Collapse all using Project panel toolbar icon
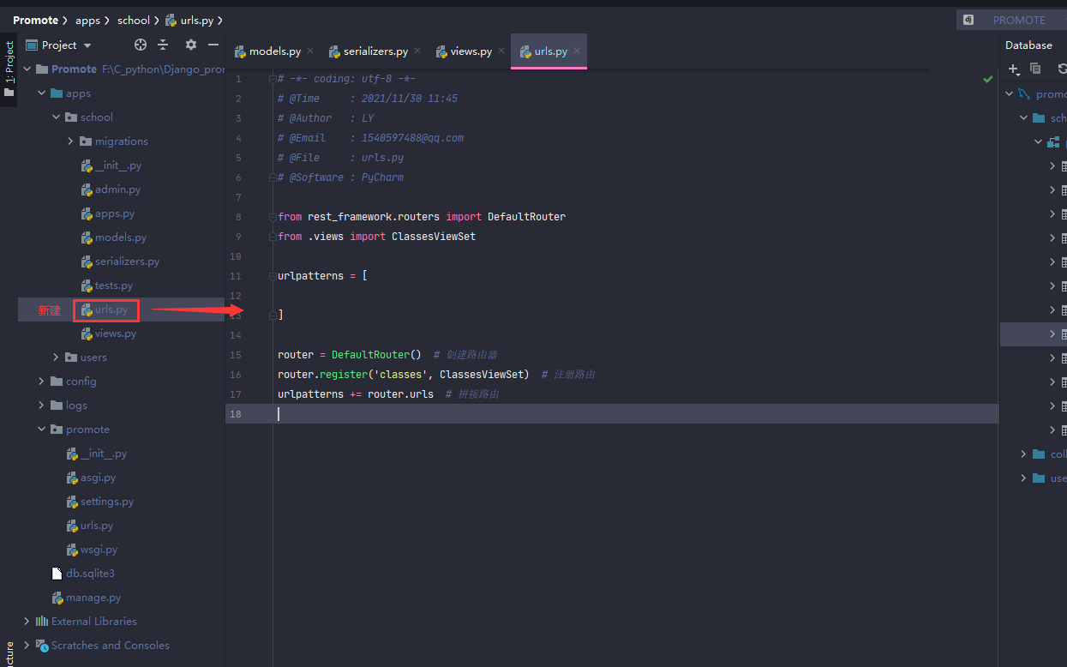Screen dimensions: 1067x667 click(163, 45)
